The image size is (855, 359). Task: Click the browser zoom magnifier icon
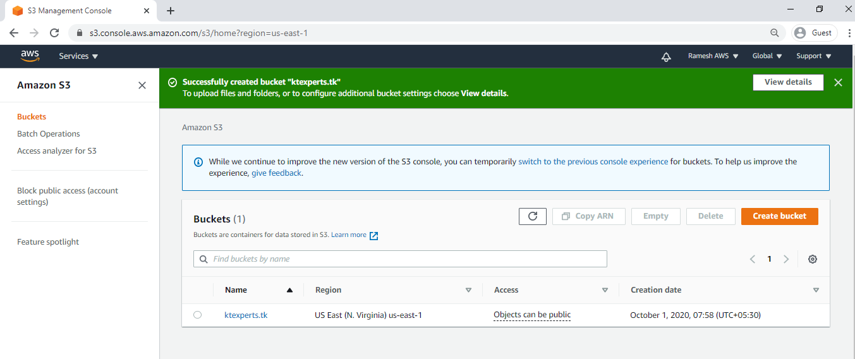click(x=775, y=33)
